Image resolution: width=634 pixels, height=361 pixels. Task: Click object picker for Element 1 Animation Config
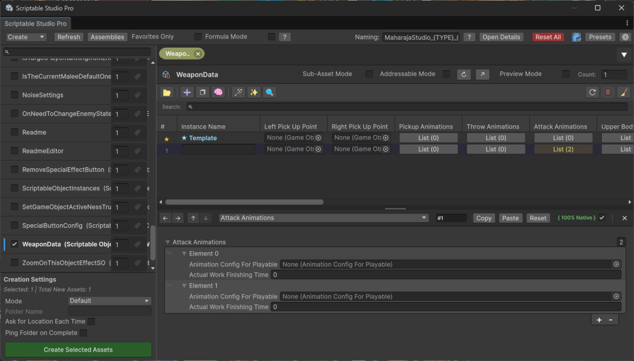coord(616,297)
